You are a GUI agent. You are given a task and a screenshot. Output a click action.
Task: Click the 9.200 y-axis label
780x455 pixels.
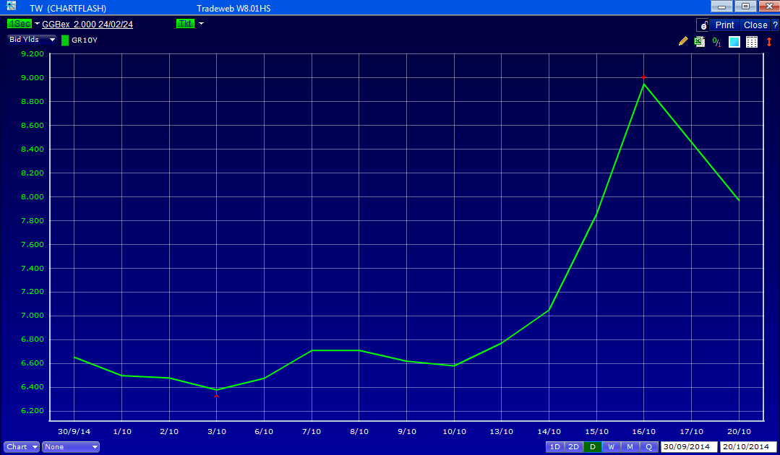pos(33,53)
